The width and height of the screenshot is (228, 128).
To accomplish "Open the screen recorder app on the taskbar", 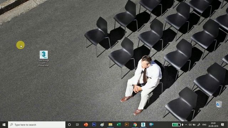I will tap(151, 124).
